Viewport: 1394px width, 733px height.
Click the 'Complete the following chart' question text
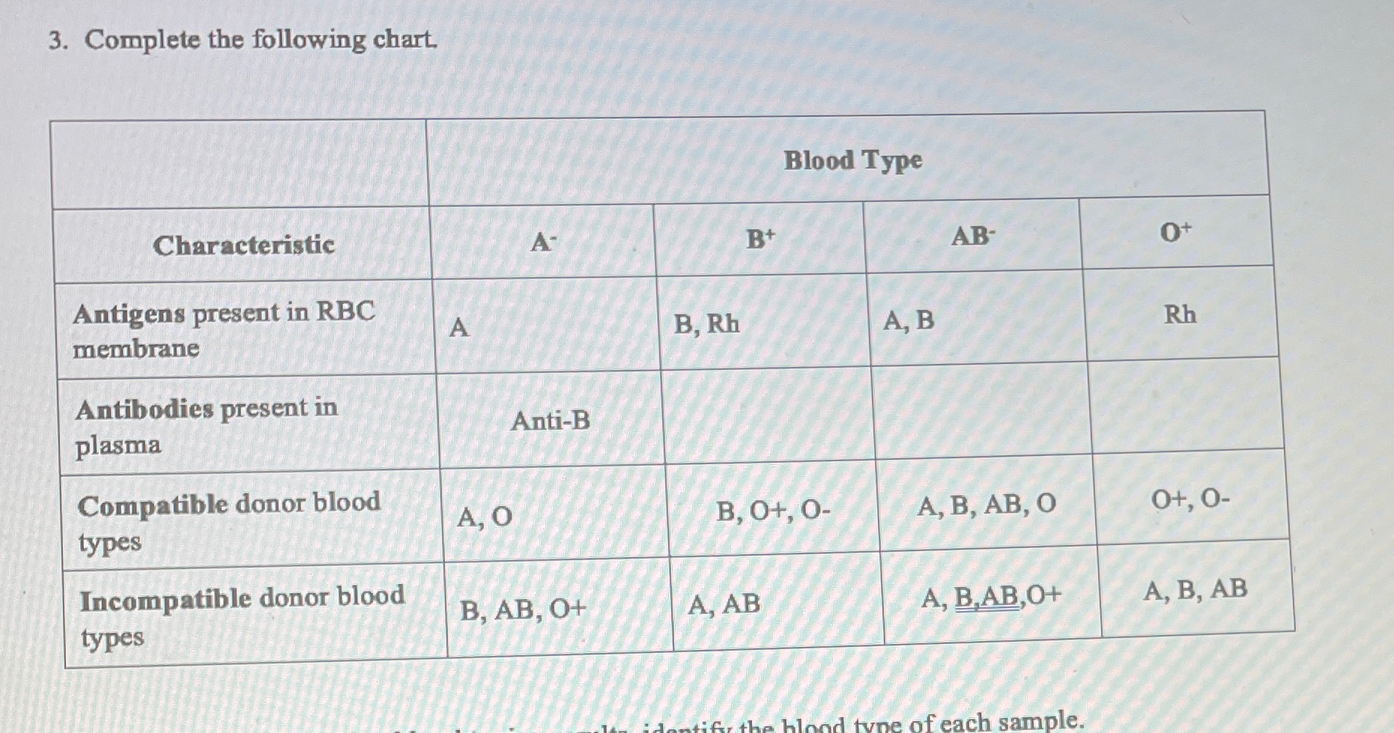point(260,40)
